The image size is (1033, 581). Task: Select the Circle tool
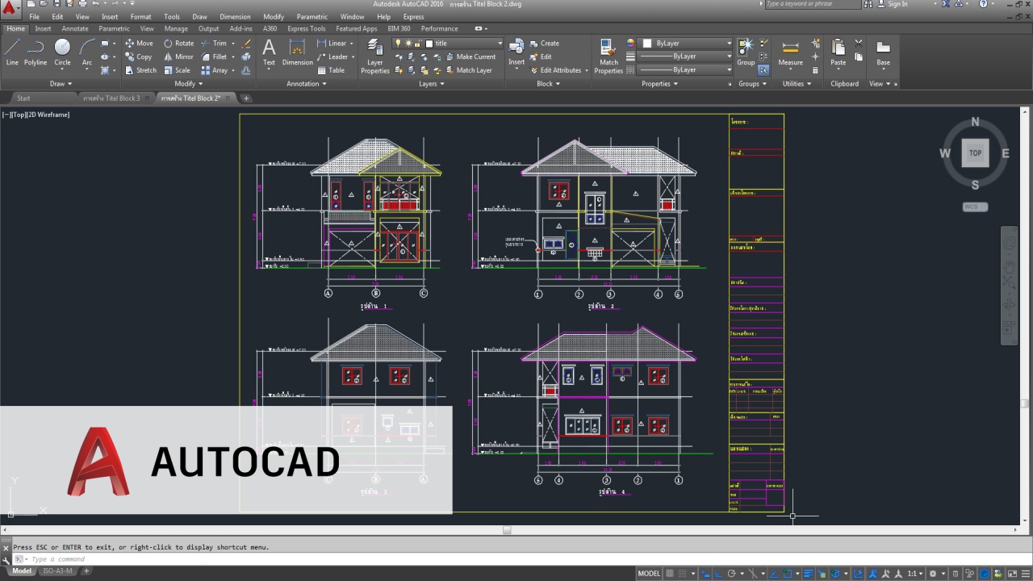[x=62, y=52]
